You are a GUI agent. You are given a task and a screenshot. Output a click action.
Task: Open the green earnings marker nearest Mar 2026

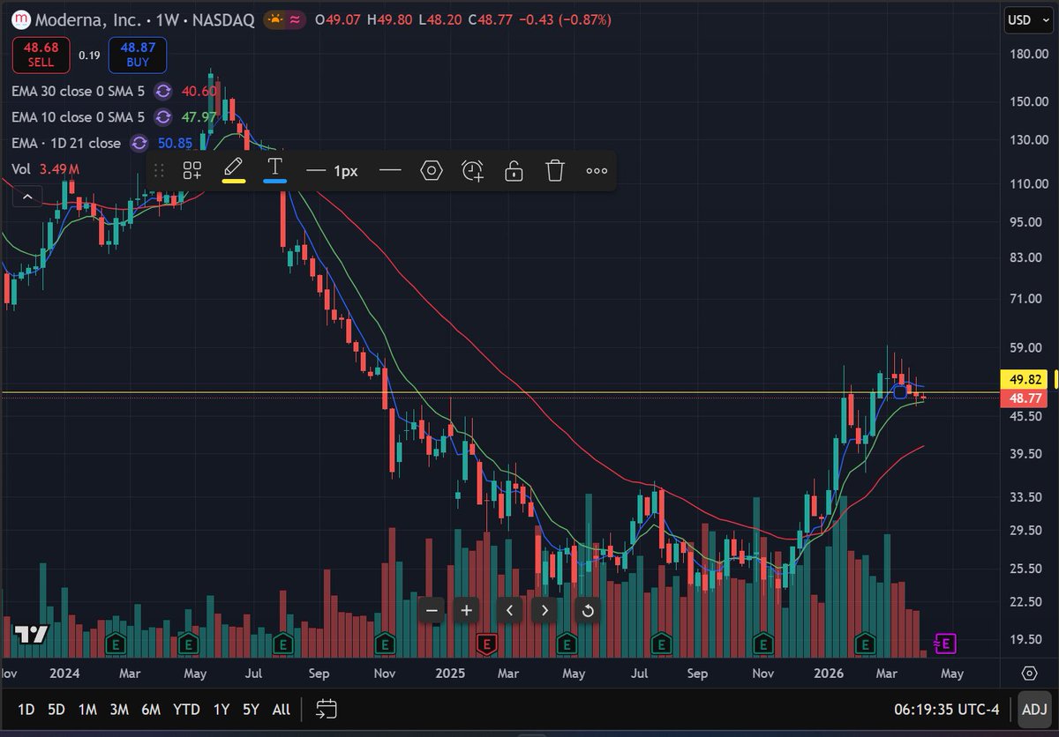[x=867, y=644]
